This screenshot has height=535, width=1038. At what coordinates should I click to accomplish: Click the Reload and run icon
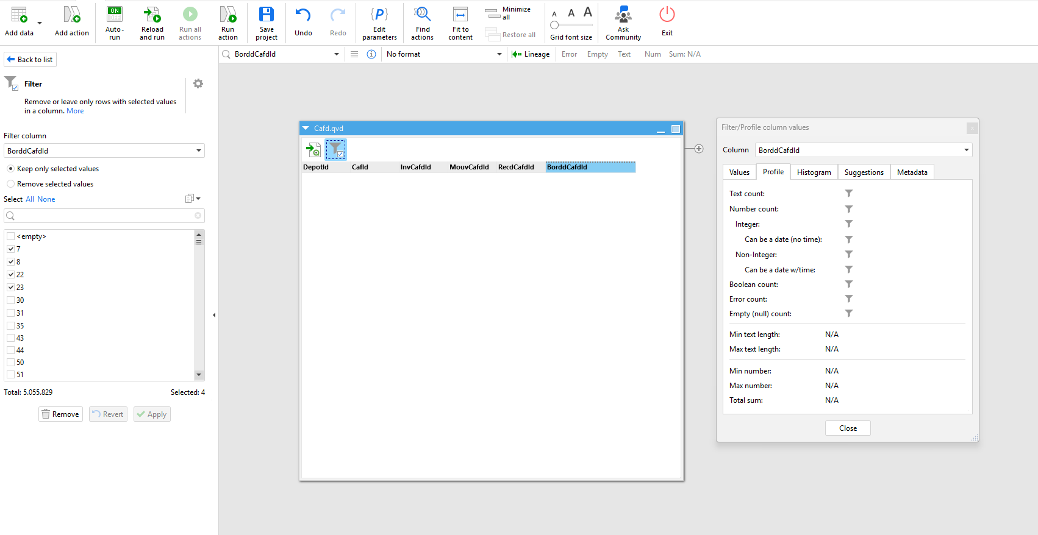click(x=152, y=15)
